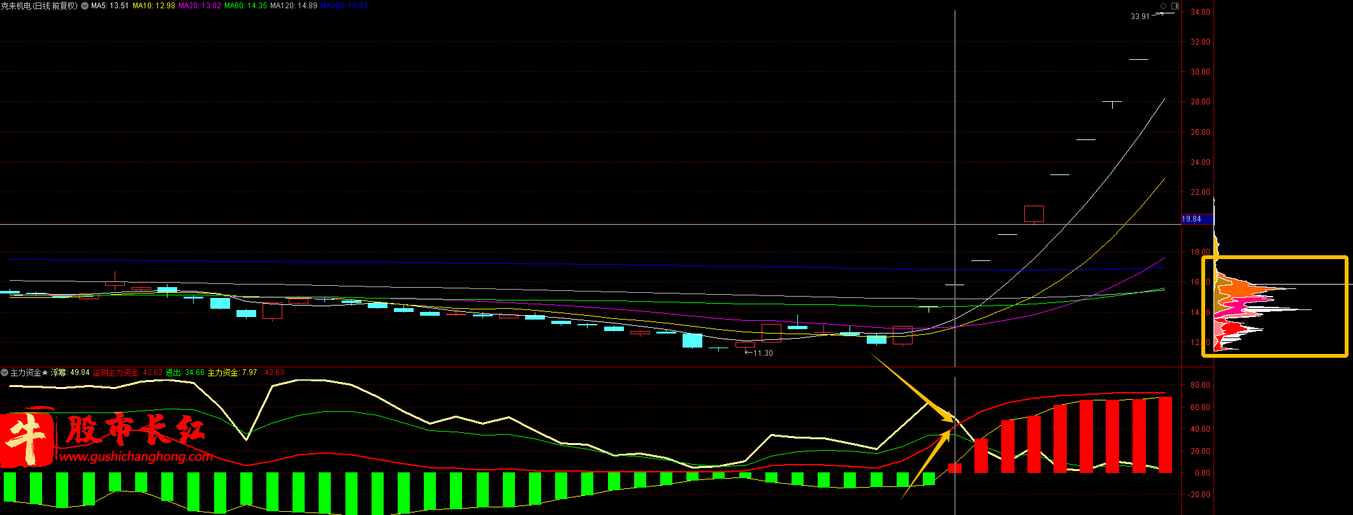
Task: Click the large red candlestick near 19.84 line
Action: 1034,214
